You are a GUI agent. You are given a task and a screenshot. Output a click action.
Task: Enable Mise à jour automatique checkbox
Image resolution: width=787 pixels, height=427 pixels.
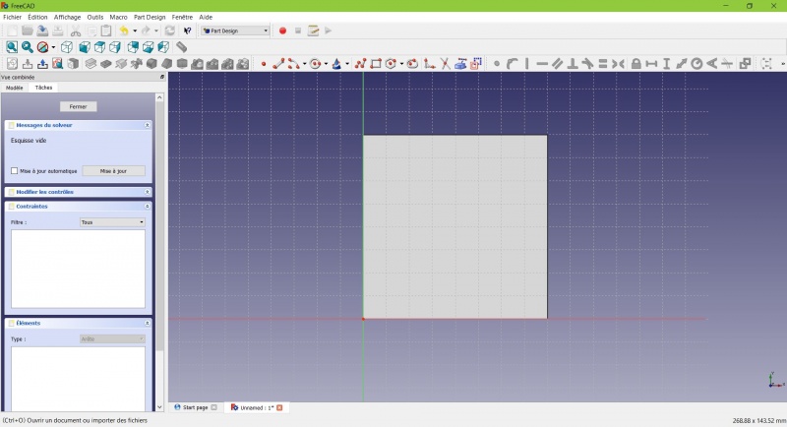pyautogui.click(x=15, y=171)
